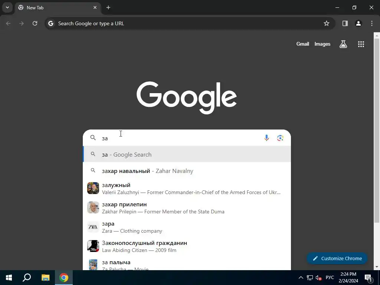Open Search Labs flask icon

coord(343,44)
